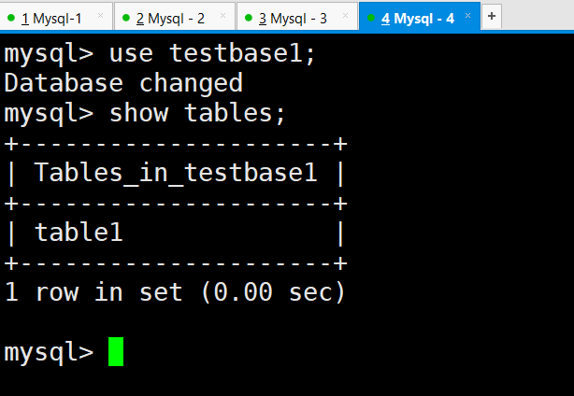This screenshot has width=574, height=396.
Task: Click green status dot on Mysql-1 tab
Action: pos(11,18)
